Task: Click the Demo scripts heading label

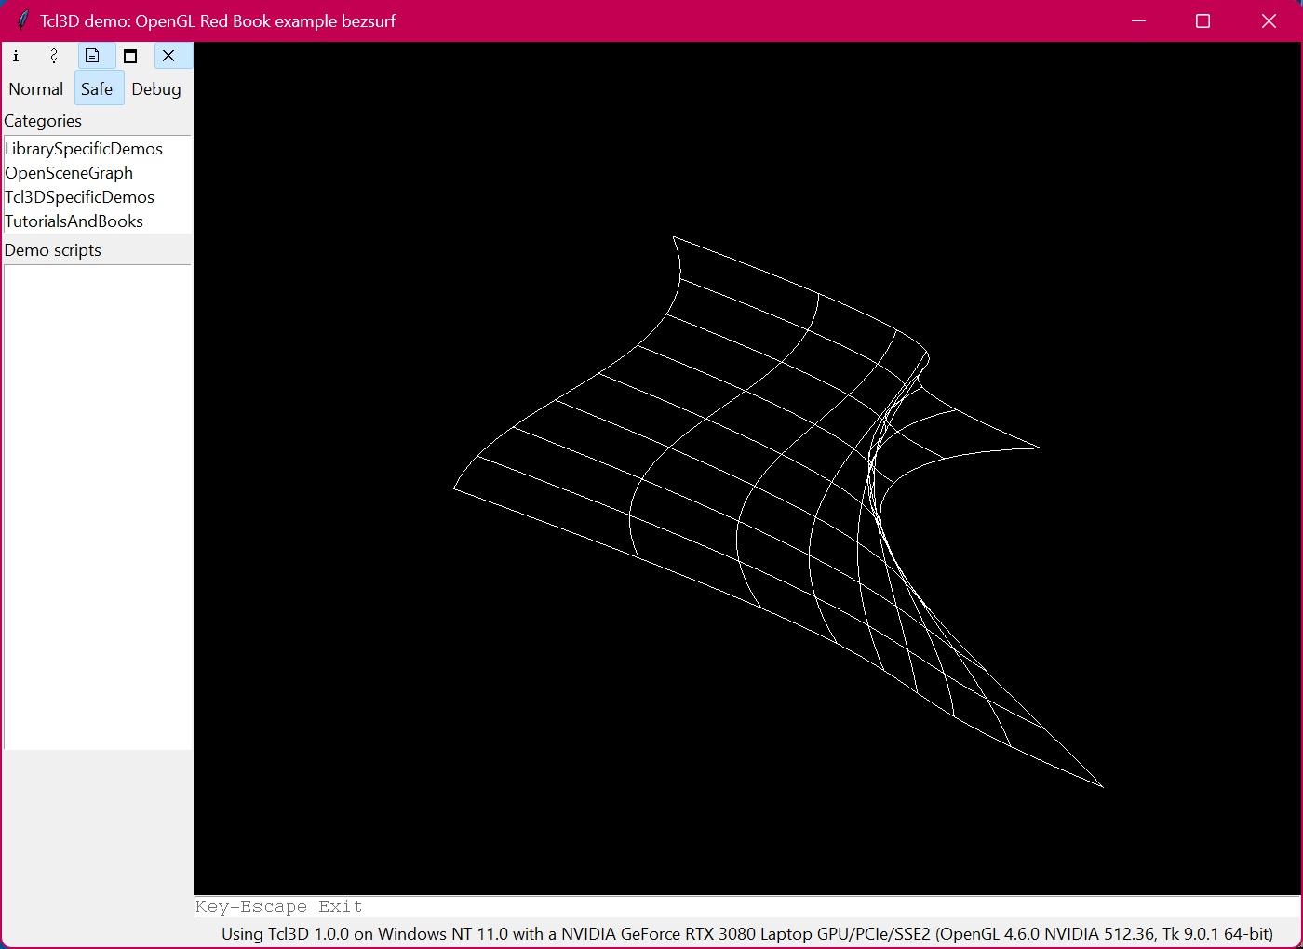Action: tap(53, 250)
